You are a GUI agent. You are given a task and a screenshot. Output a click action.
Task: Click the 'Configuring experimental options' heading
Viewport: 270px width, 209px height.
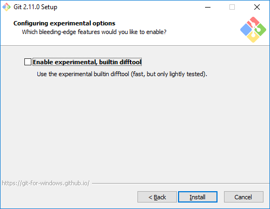[64, 23]
